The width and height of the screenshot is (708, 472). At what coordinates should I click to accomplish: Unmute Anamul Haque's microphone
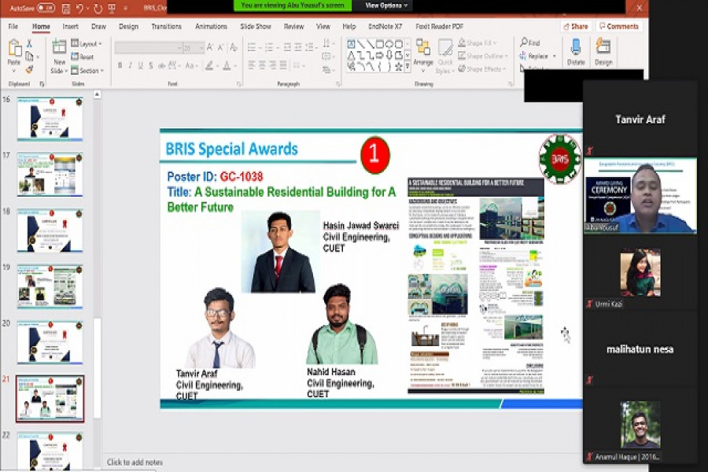point(588,455)
